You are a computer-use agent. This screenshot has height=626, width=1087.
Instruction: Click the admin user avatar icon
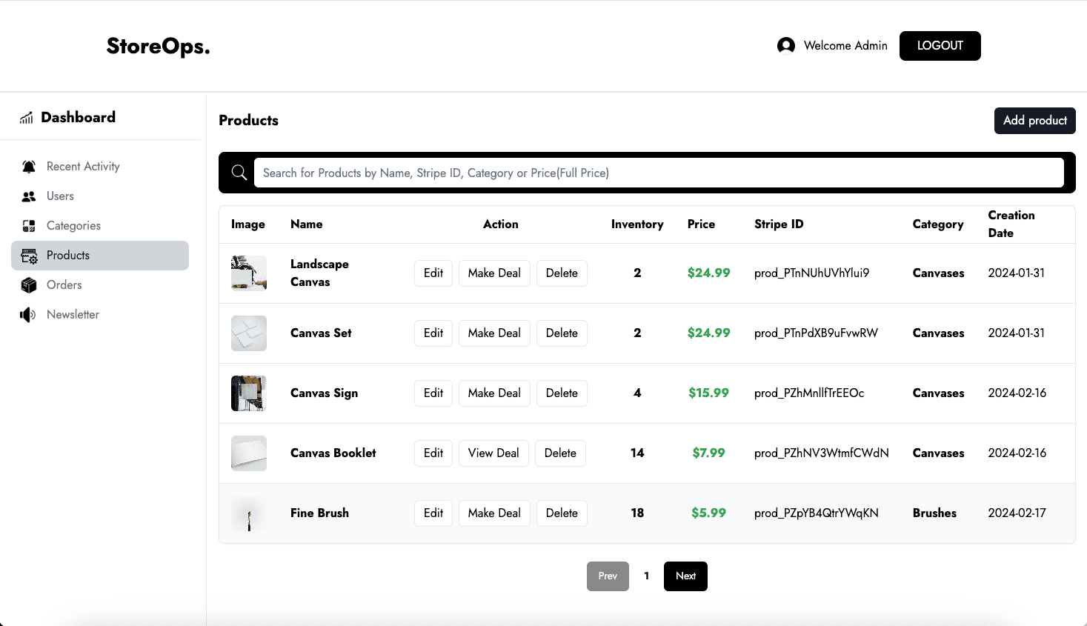(786, 46)
